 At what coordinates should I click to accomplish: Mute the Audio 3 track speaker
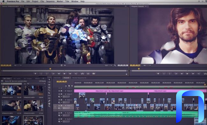(x=59, y=119)
